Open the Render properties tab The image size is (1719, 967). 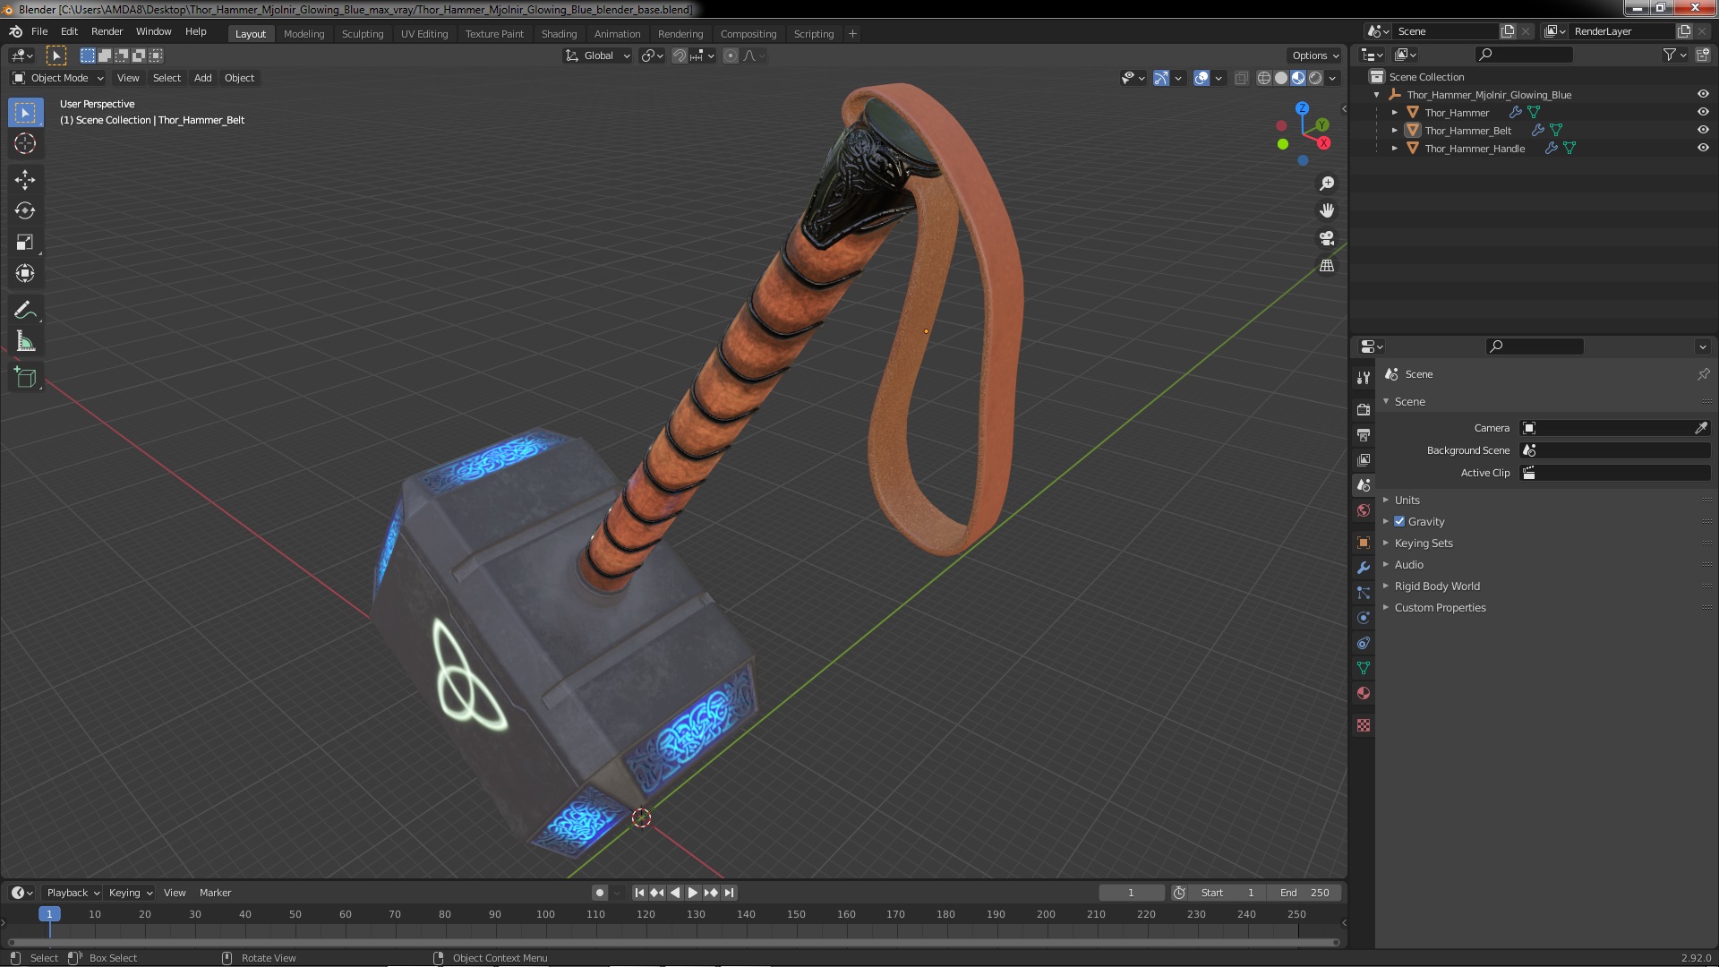pyautogui.click(x=1364, y=409)
